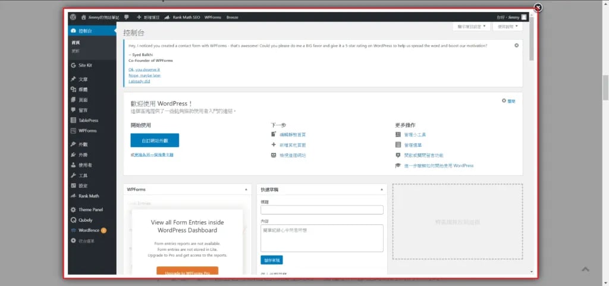Viewport: 609px width, 286px height.
Task: Click the TablePress table icon
Action: point(73,120)
